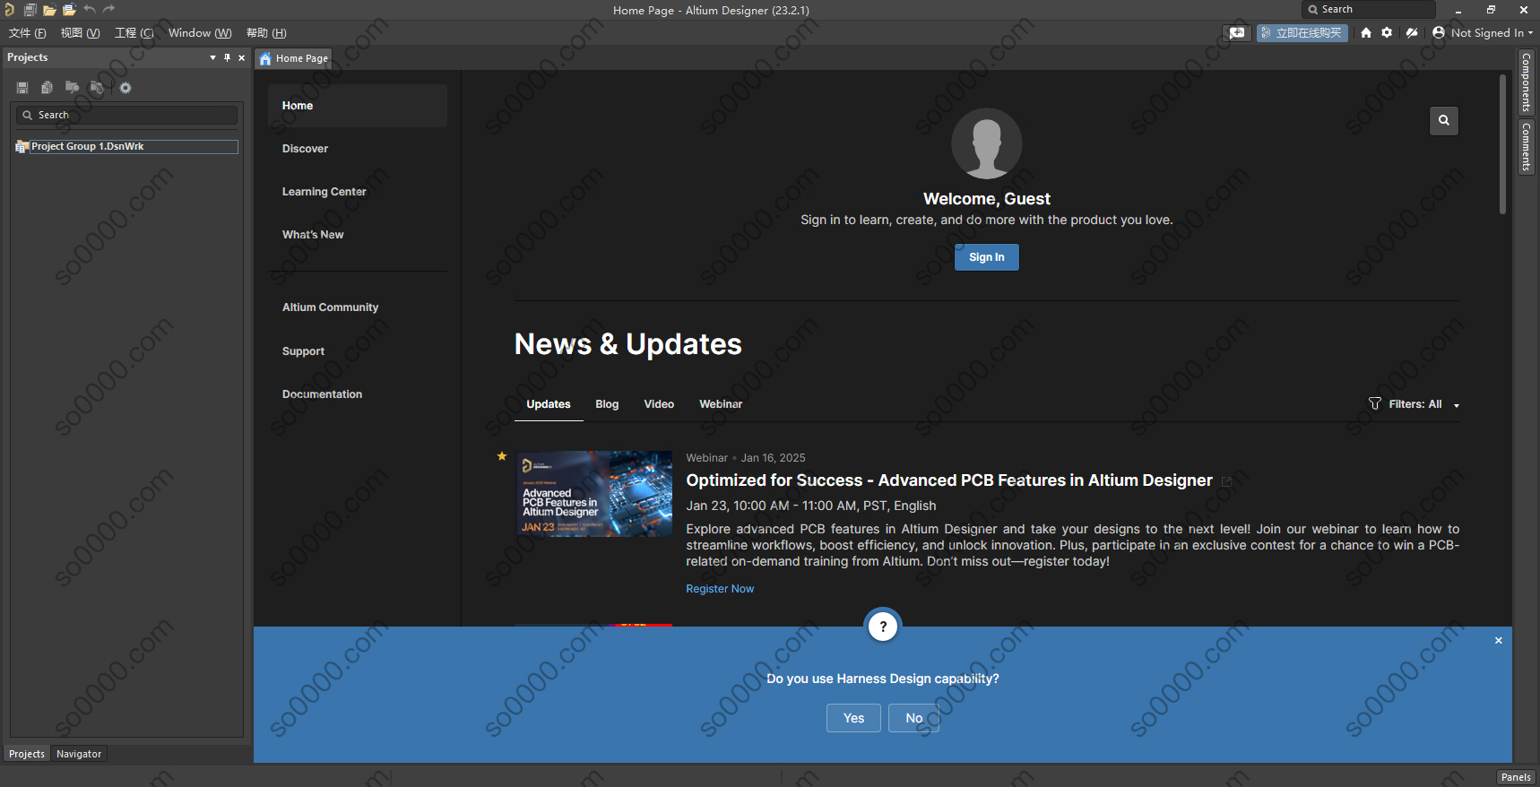Close the Harness Design survey banner
This screenshot has width=1540, height=787.
point(1498,640)
